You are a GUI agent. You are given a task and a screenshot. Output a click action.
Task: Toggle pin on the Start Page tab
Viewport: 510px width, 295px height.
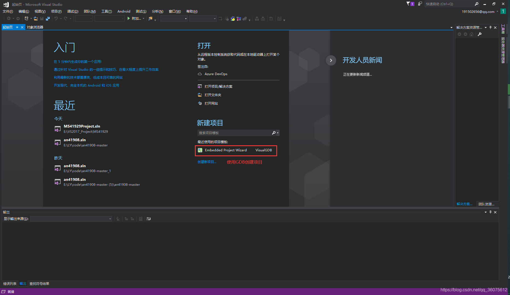(x=17, y=27)
